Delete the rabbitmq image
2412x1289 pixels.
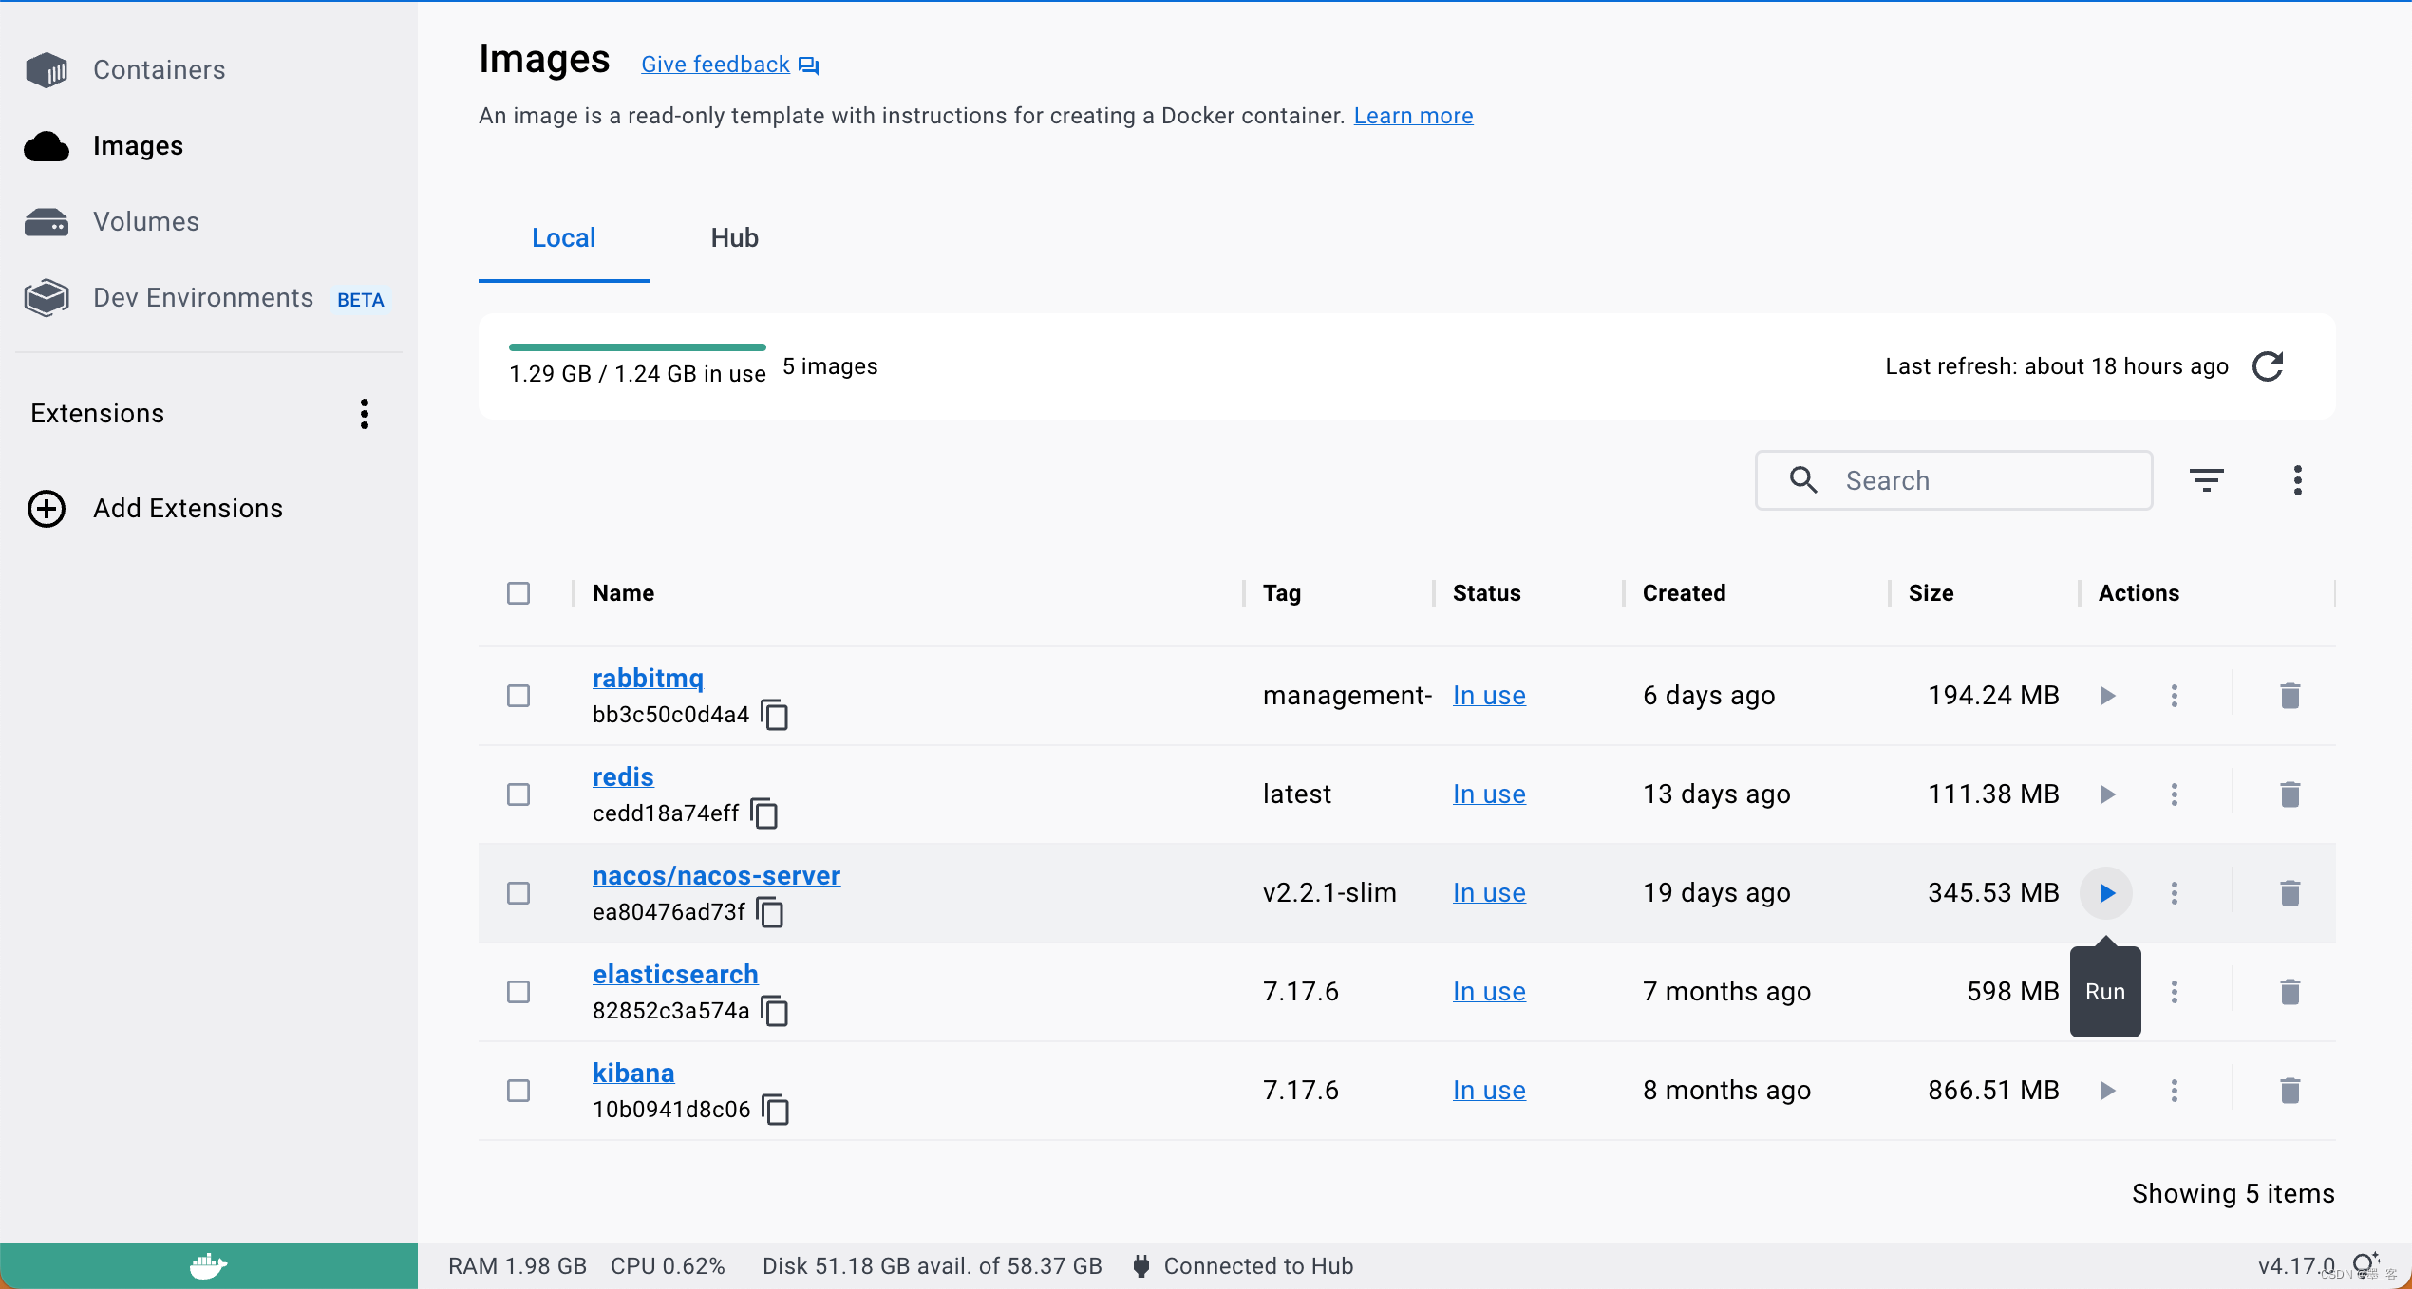click(x=2290, y=696)
